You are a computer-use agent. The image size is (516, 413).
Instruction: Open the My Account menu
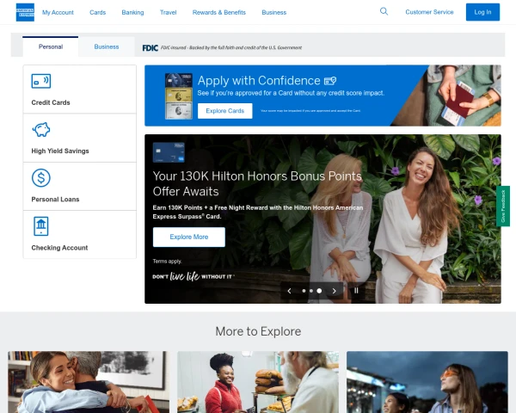pyautogui.click(x=58, y=13)
